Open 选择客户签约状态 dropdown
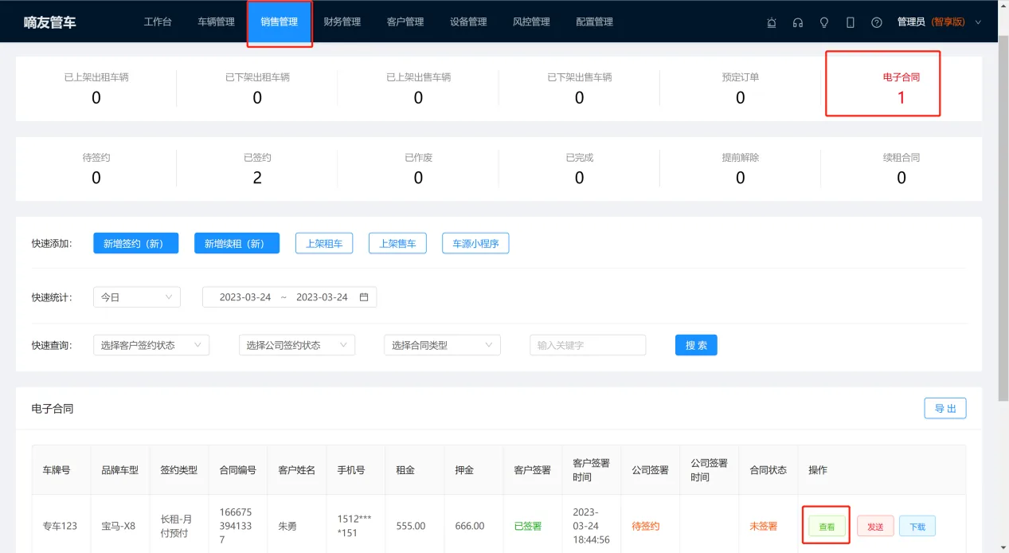The image size is (1009, 553). [151, 345]
